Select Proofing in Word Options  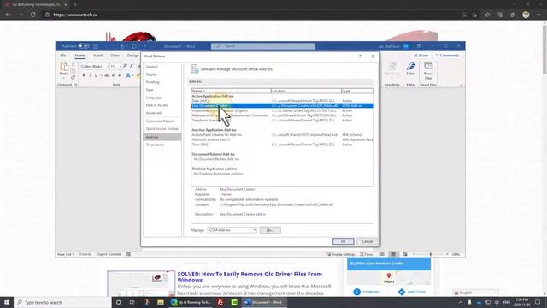click(162, 82)
